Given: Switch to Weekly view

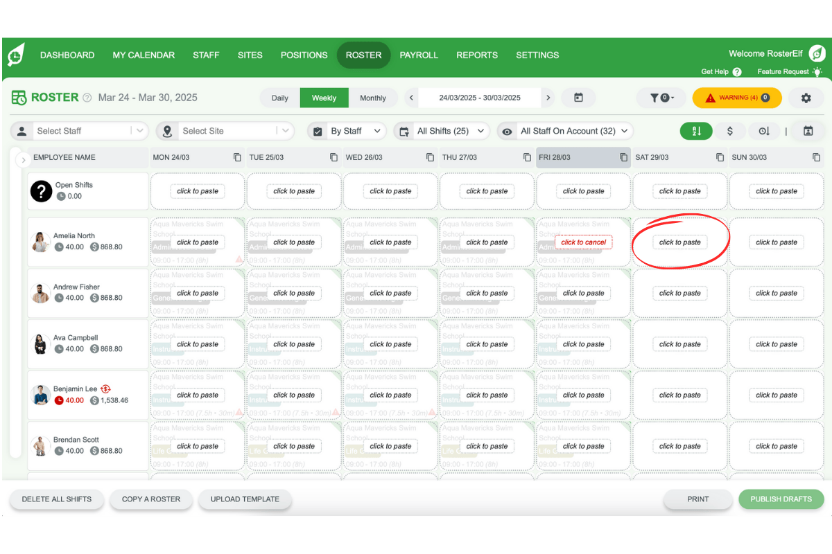Looking at the screenshot, I should tap(324, 98).
